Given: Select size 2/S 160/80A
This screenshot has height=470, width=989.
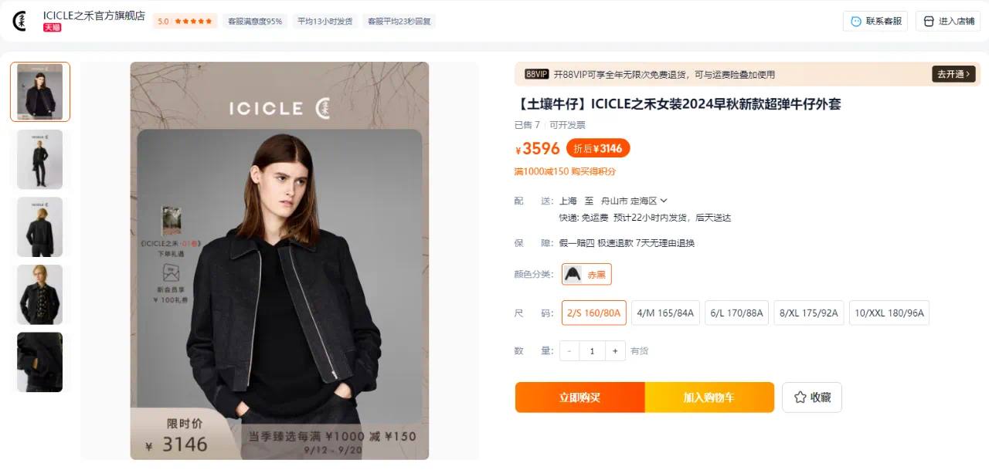Looking at the screenshot, I should point(594,313).
